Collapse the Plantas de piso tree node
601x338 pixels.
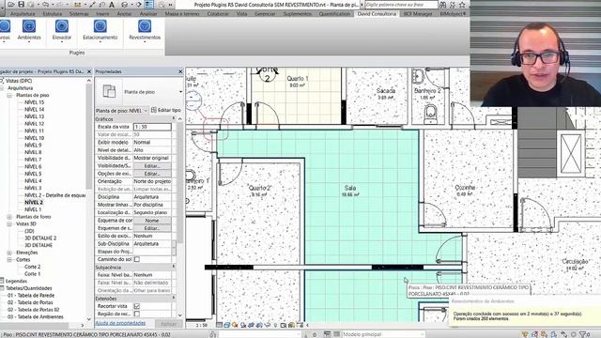[x=9, y=95]
